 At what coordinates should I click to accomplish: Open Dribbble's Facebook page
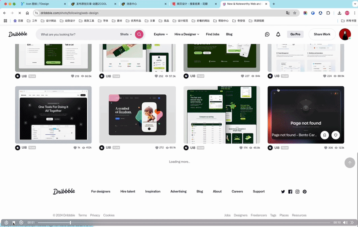click(290, 192)
